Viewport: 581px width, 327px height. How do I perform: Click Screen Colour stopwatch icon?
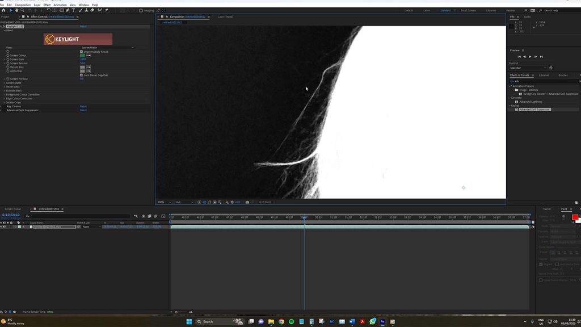tap(8, 56)
